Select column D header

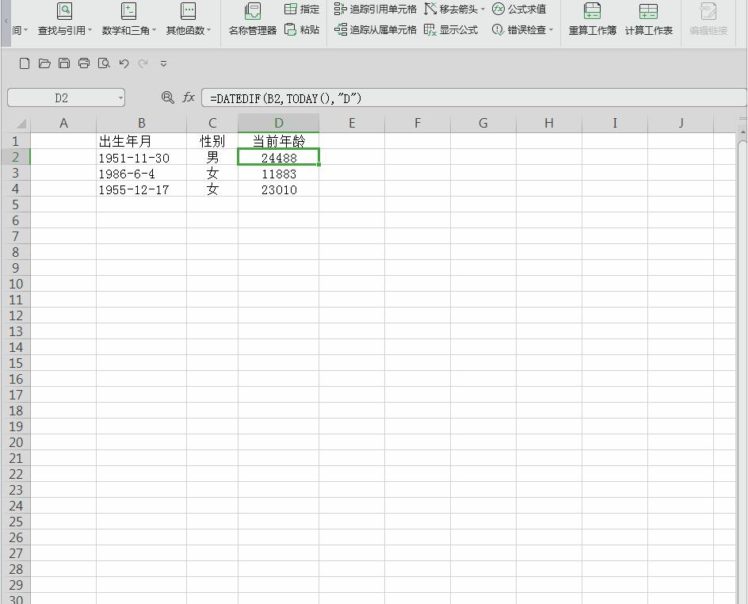click(x=279, y=123)
